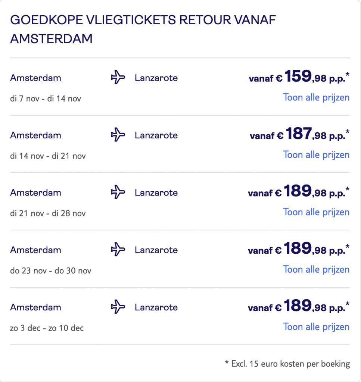Click the airplane icon in the 7 nov row
This screenshot has height=382, width=361.
click(x=118, y=78)
